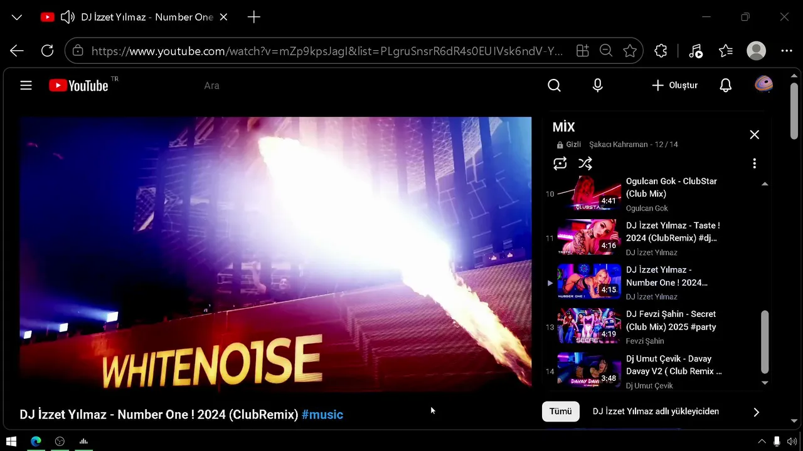The height and width of the screenshot is (451, 803).
Task: Open YouTube notifications bell
Action: click(x=726, y=85)
